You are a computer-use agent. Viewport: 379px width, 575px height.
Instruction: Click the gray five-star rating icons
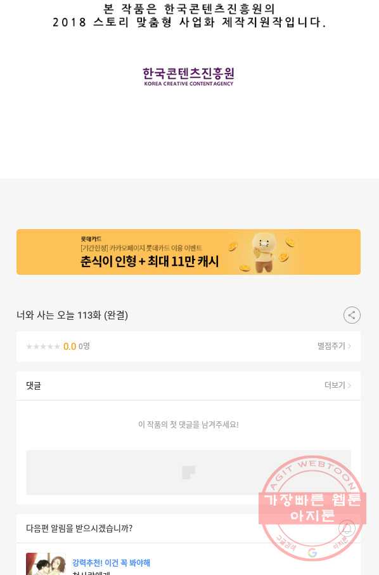pyautogui.click(x=43, y=347)
